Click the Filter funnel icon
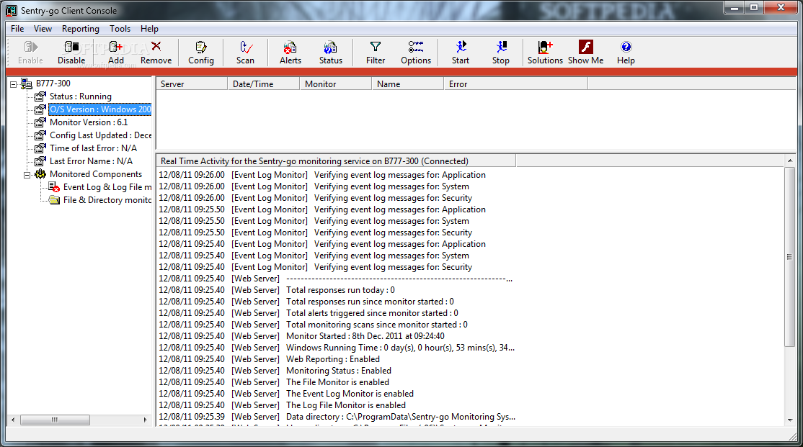 click(x=376, y=47)
